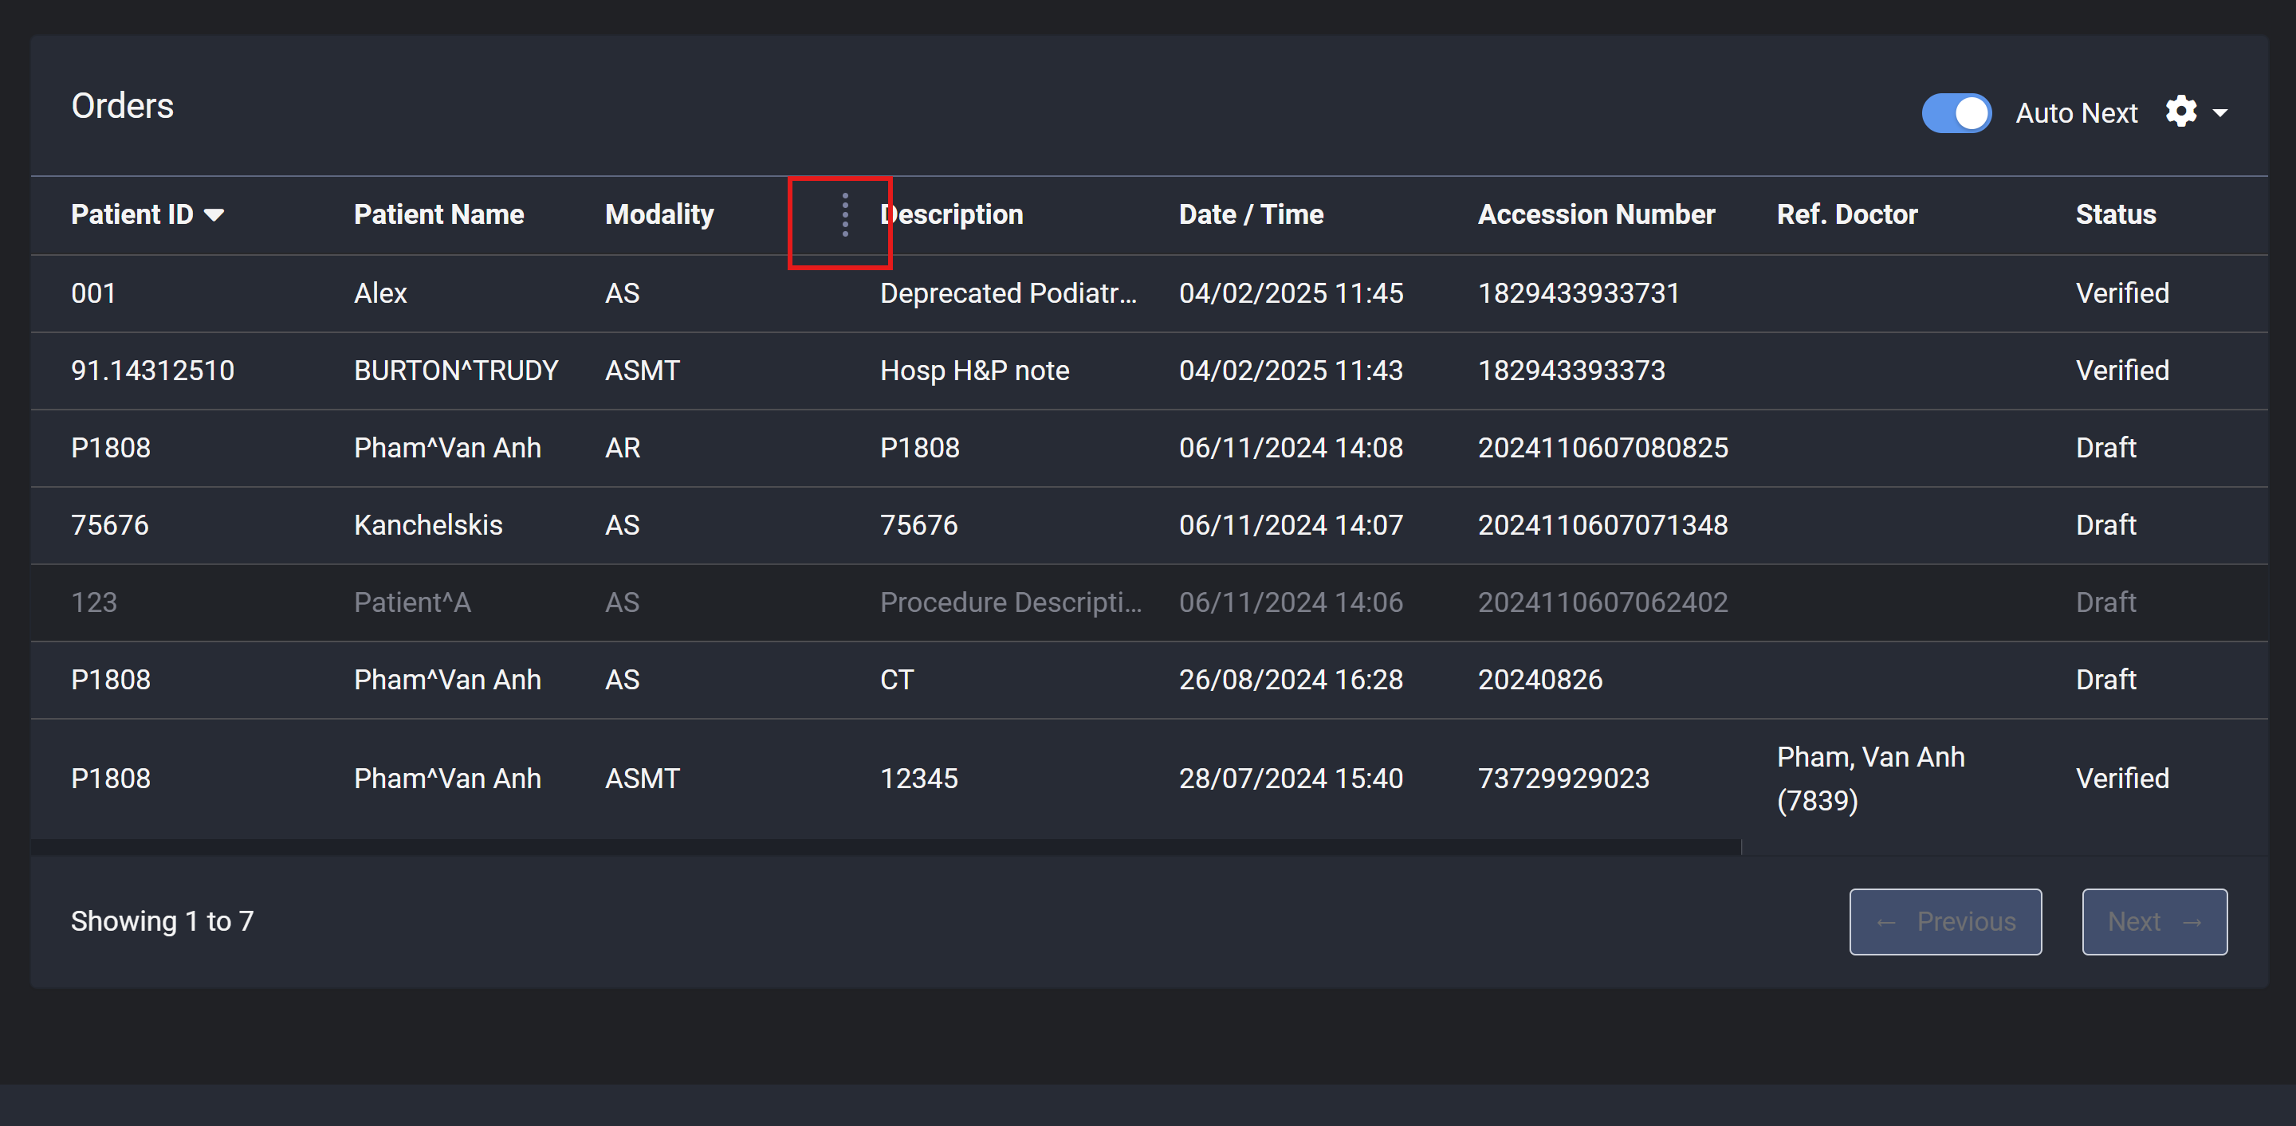The height and width of the screenshot is (1126, 2296).
Task: Click date 26/08/2024 16:28
Action: [1291, 680]
